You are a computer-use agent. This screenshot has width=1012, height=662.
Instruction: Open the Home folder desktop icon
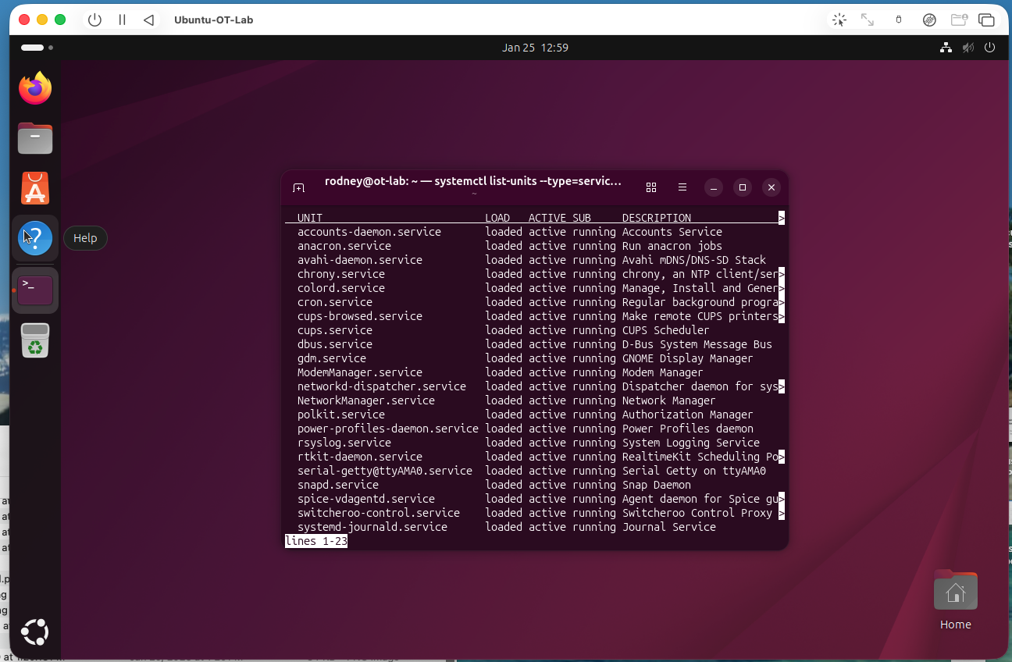(955, 595)
